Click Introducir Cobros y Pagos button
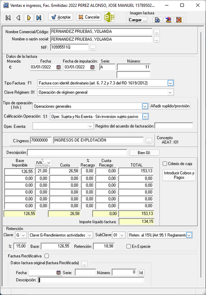The height and width of the screenshot is (295, 206). click(x=179, y=175)
